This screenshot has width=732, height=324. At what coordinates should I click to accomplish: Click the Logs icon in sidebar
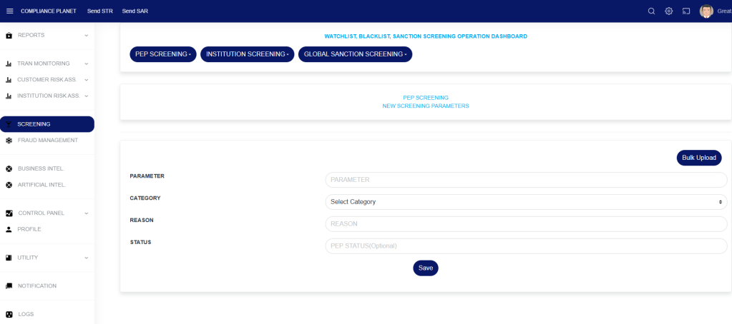pos(9,315)
